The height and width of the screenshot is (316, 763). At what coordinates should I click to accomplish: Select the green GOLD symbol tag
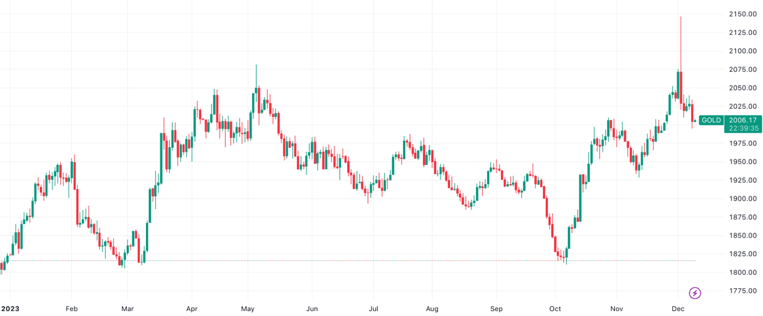pos(711,120)
